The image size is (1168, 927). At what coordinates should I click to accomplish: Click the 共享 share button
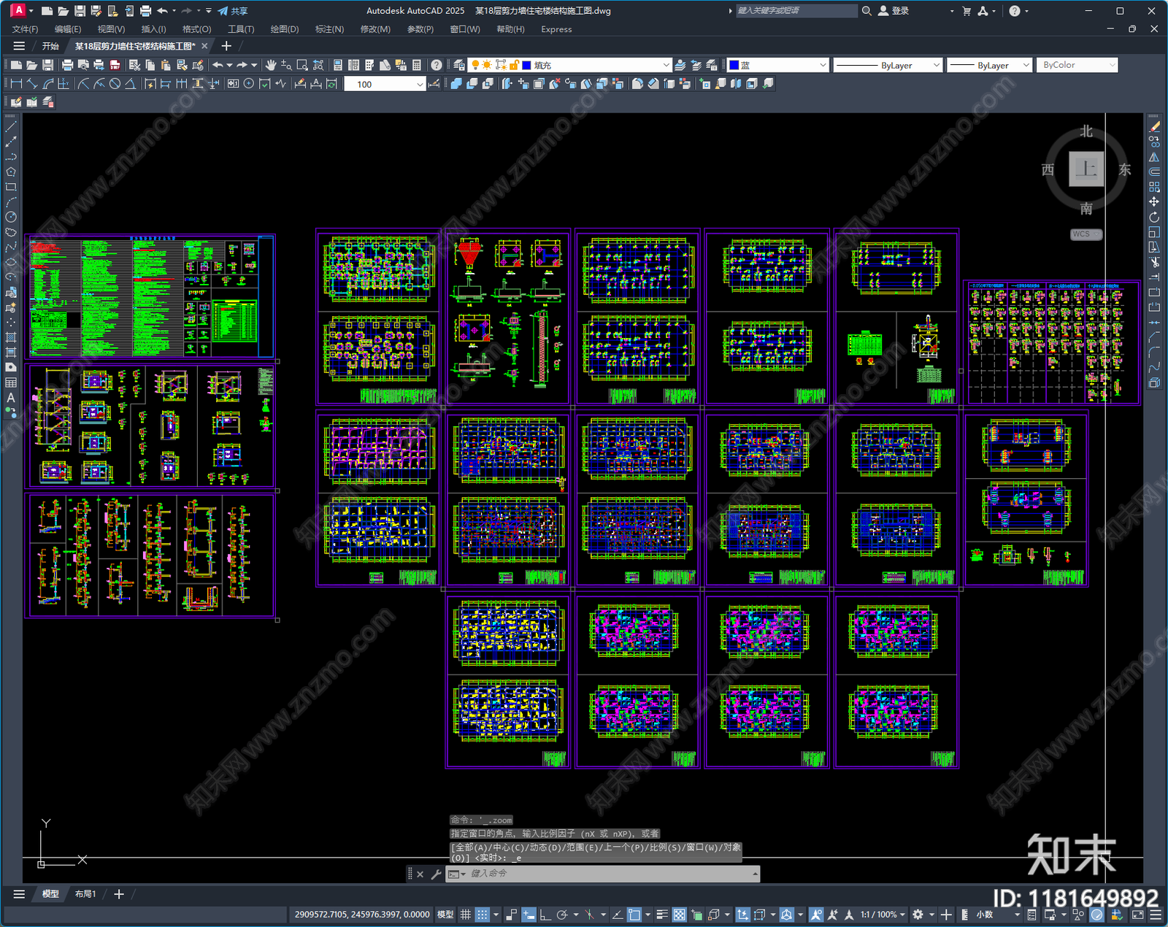tap(233, 11)
